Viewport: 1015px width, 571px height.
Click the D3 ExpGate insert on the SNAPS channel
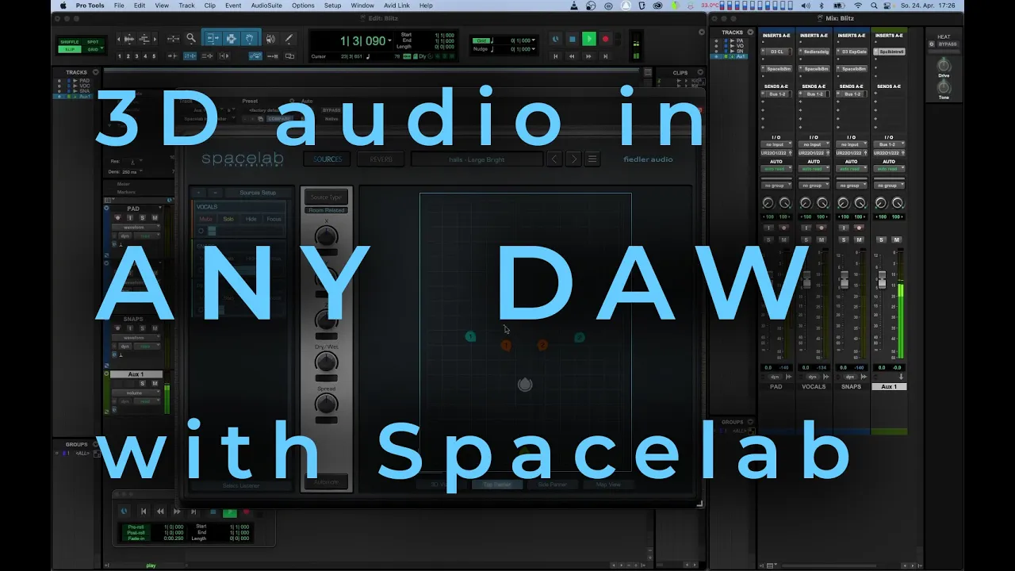[x=852, y=51]
